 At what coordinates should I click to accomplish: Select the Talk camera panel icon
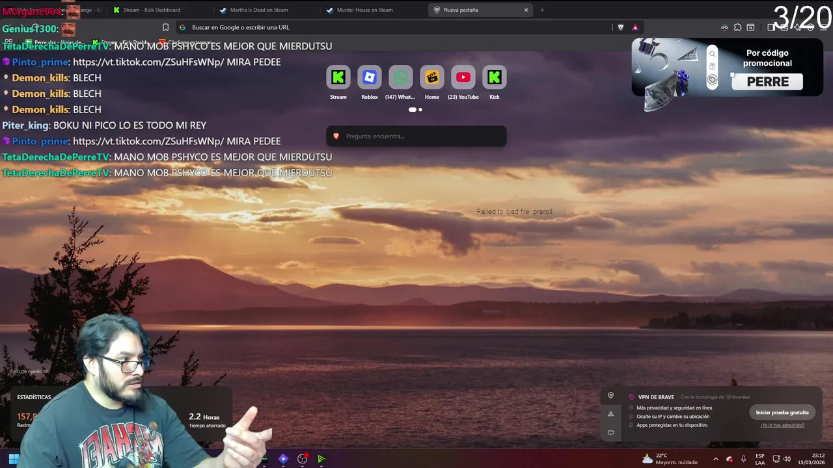tap(610, 432)
